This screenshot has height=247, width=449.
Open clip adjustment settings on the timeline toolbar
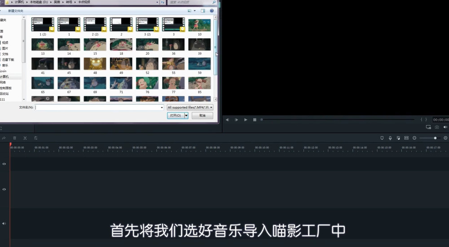coord(35,138)
